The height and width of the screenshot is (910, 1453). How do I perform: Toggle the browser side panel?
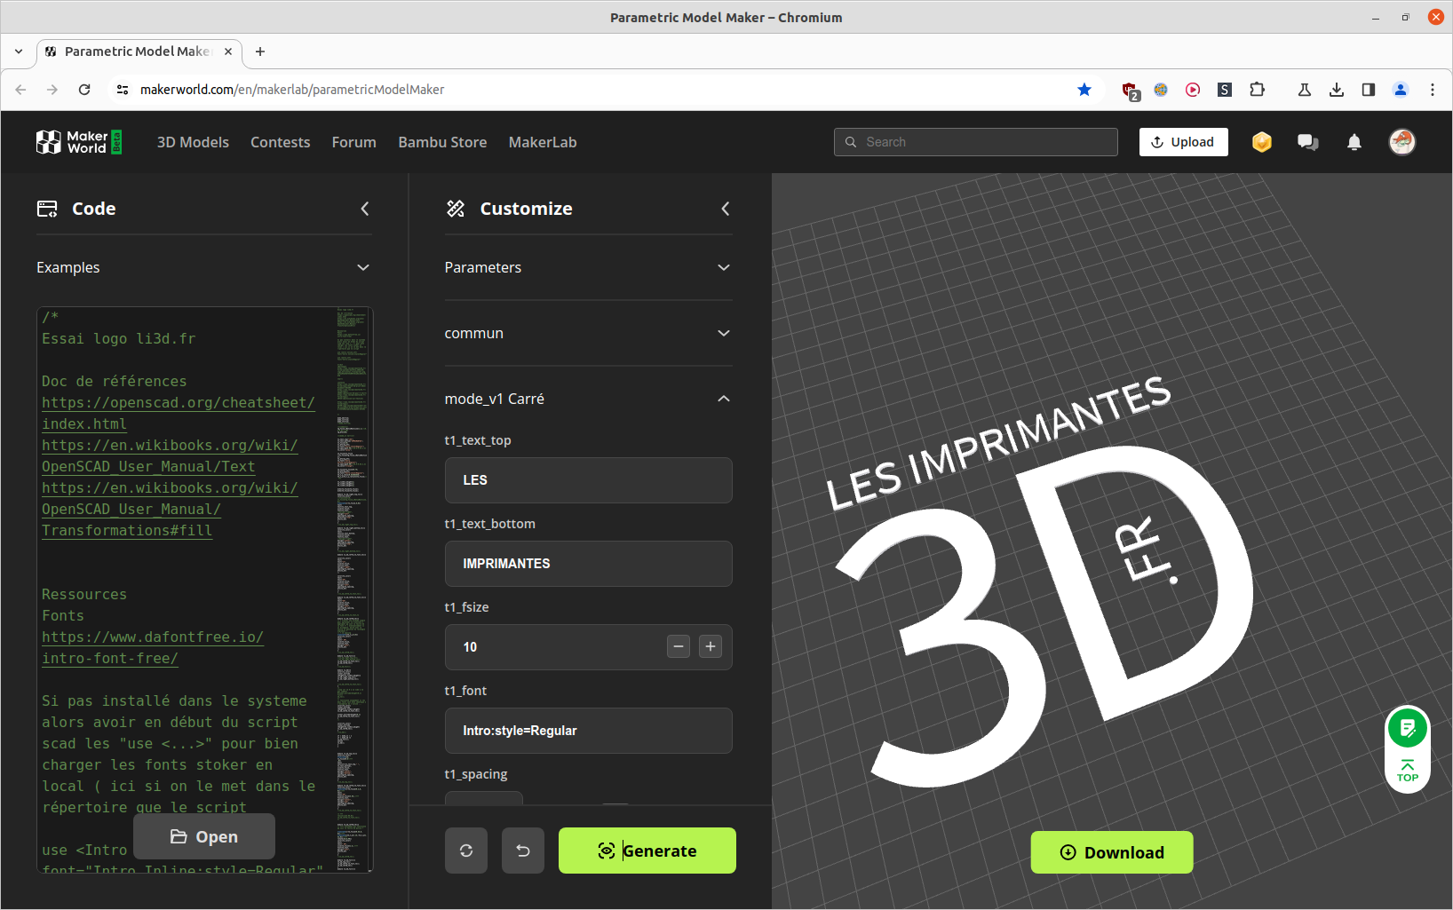pyautogui.click(x=1369, y=90)
